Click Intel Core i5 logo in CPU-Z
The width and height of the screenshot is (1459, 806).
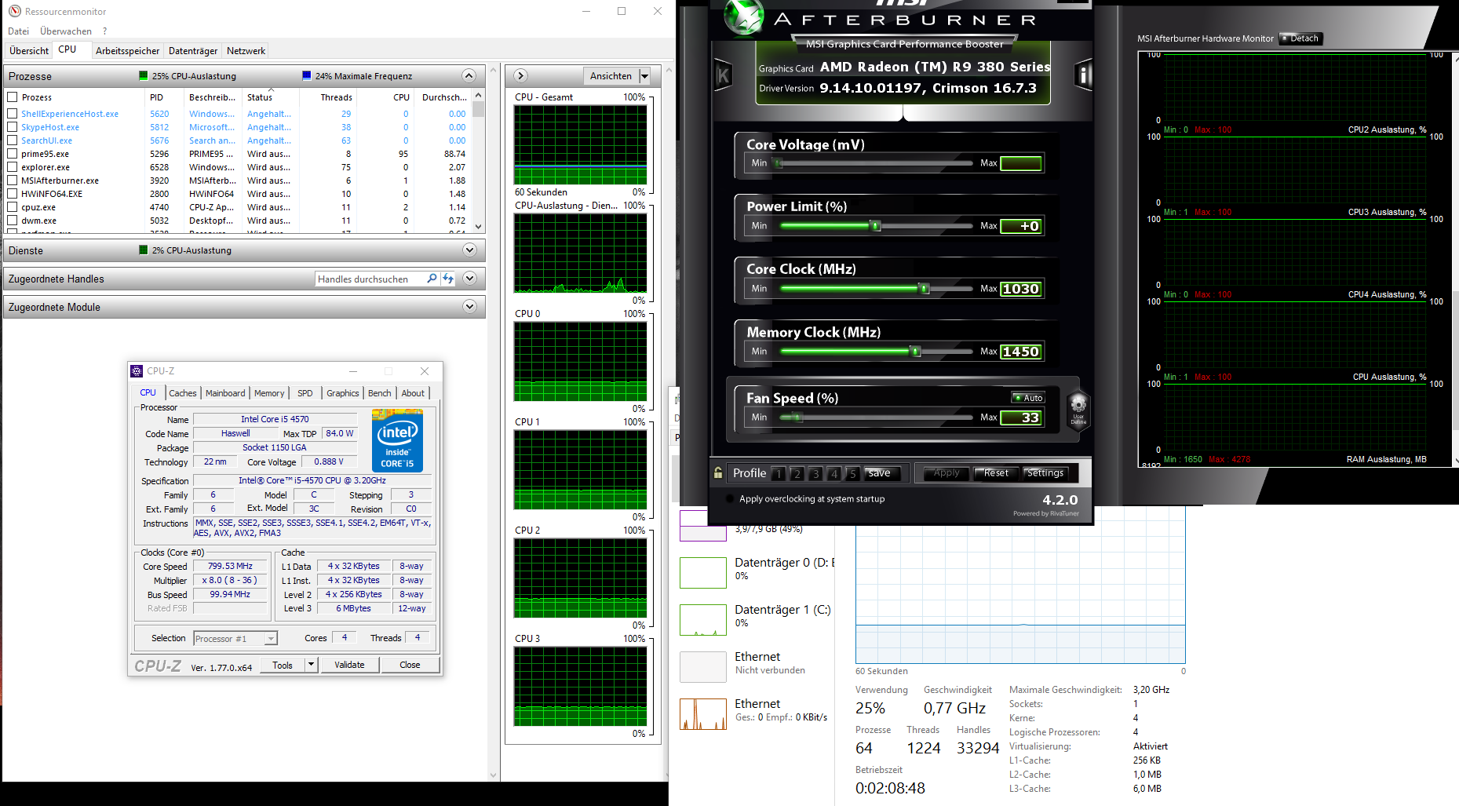click(397, 440)
